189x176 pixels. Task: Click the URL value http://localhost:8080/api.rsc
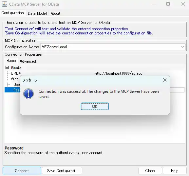click(x=119, y=73)
